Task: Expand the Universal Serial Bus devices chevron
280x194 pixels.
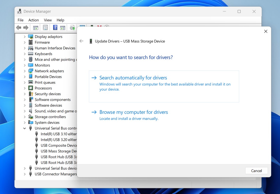Action: point(25,168)
